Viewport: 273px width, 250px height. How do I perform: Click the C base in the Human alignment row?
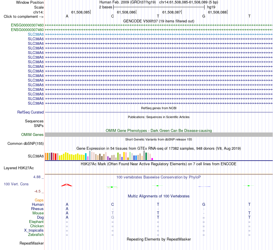[x=112, y=204]
